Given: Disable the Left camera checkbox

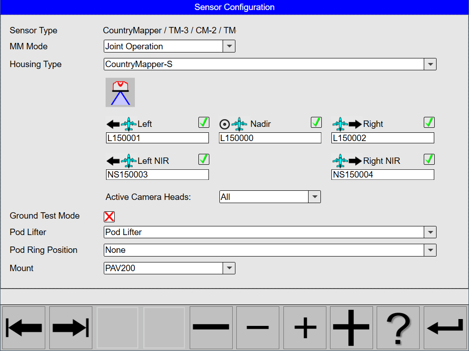Looking at the screenshot, I should pos(203,122).
